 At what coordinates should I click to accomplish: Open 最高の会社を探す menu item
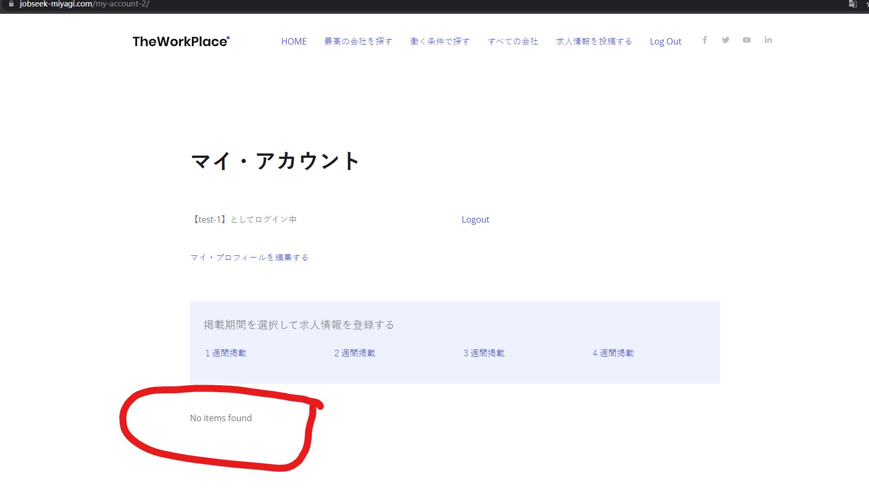pos(358,41)
